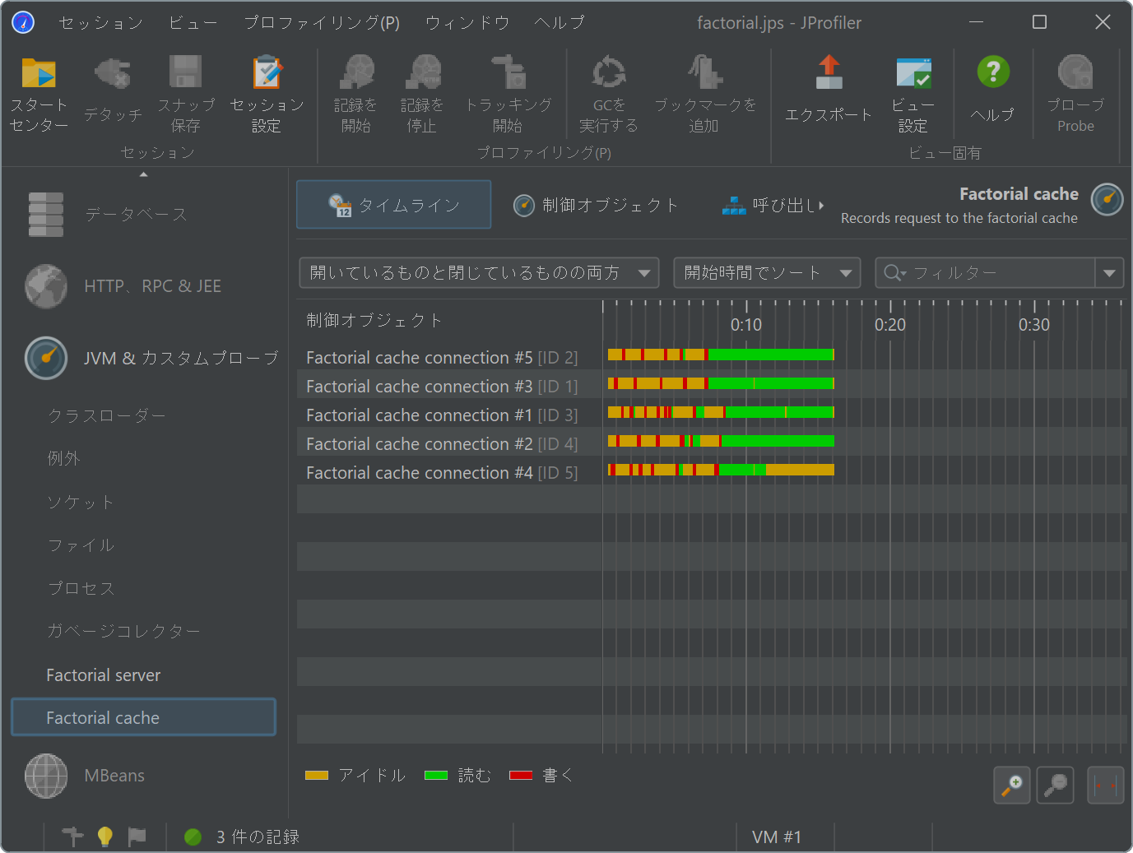Viewport: 1133px width, 853px height.
Task: Click the Probe toolbar icon
Action: tap(1075, 72)
